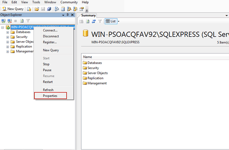Screen dimensions: 229x150
Task: Expand the Management tree node
Action: coord(8,51)
